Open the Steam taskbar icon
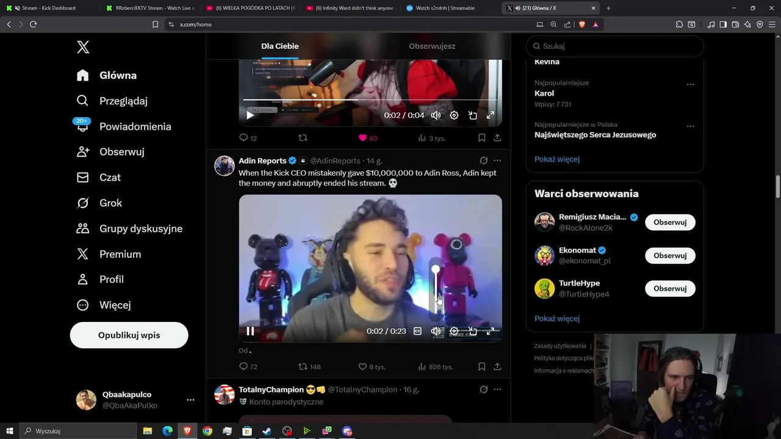The height and width of the screenshot is (439, 781). (x=267, y=431)
